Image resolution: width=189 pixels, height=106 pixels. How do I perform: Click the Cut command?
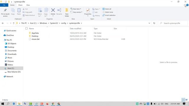point(25,9)
